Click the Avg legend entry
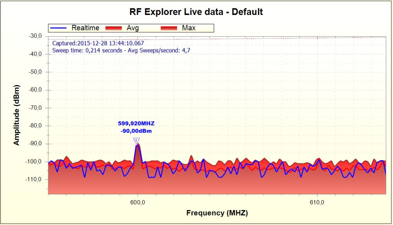The image size is (393, 225). [x=122, y=28]
